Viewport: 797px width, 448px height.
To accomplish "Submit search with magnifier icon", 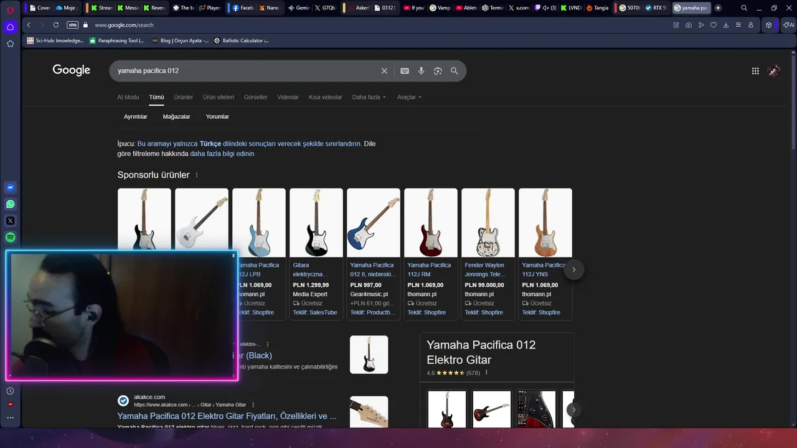I will (455, 71).
